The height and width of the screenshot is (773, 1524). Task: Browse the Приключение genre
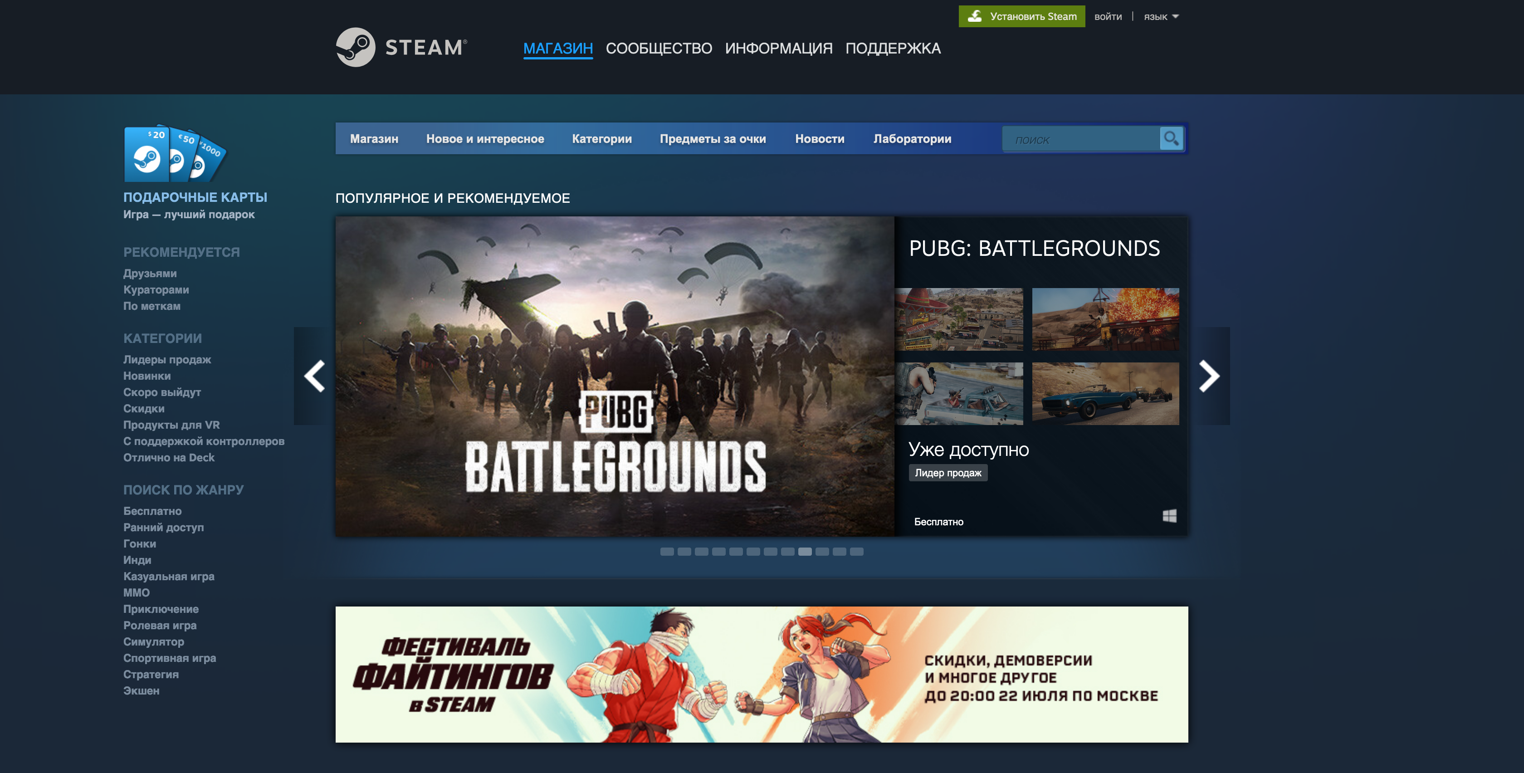[161, 609]
